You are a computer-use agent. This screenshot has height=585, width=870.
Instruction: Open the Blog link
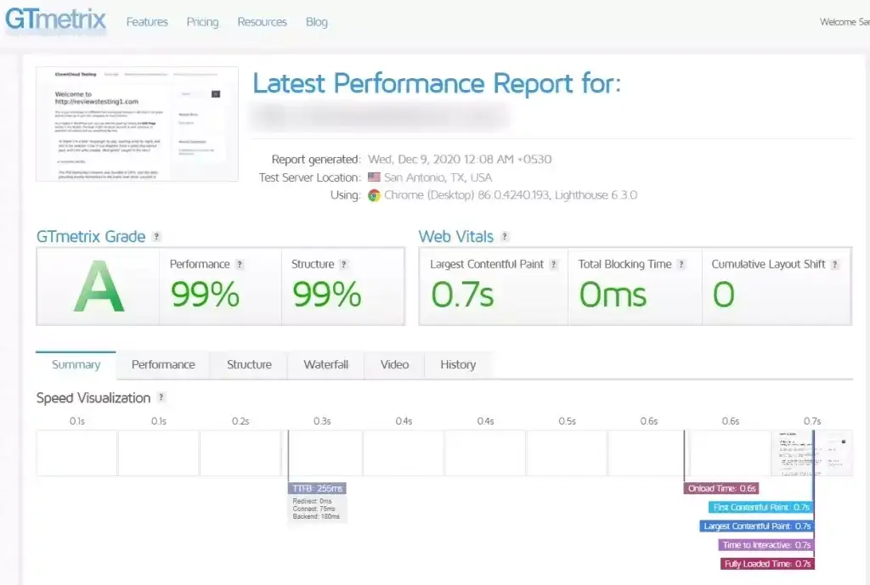tap(317, 22)
